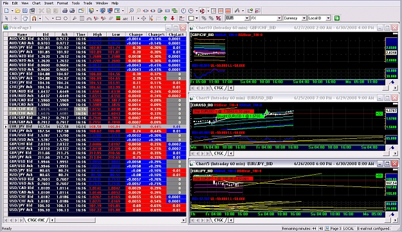The height and width of the screenshot is (232, 402).
Task: Sort by the Name column header
Action: (x=22, y=34)
